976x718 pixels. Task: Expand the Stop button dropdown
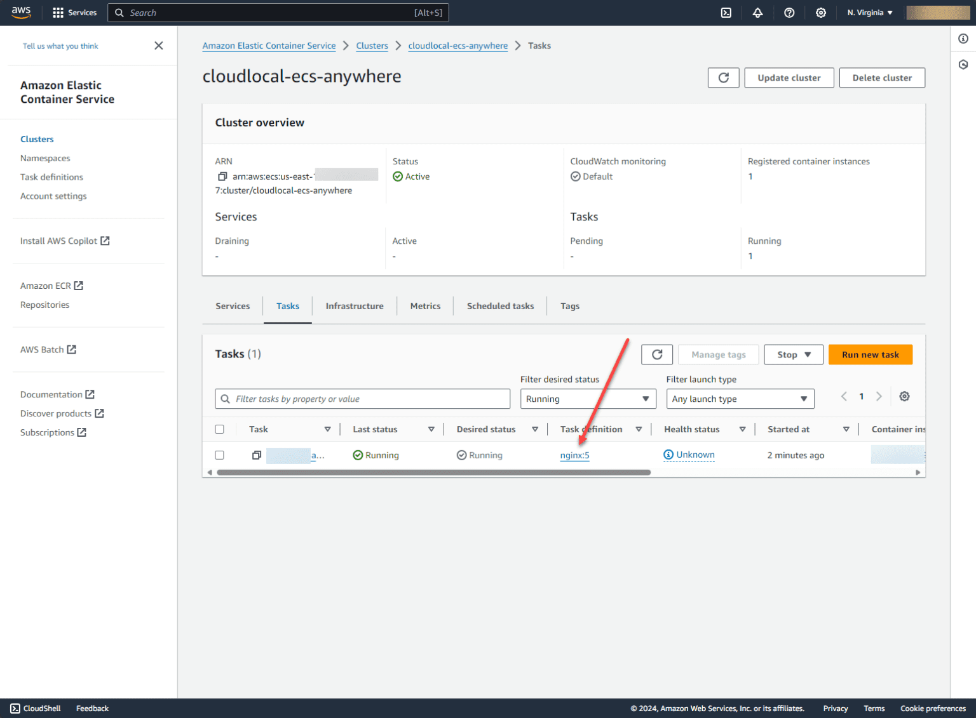[x=794, y=355]
